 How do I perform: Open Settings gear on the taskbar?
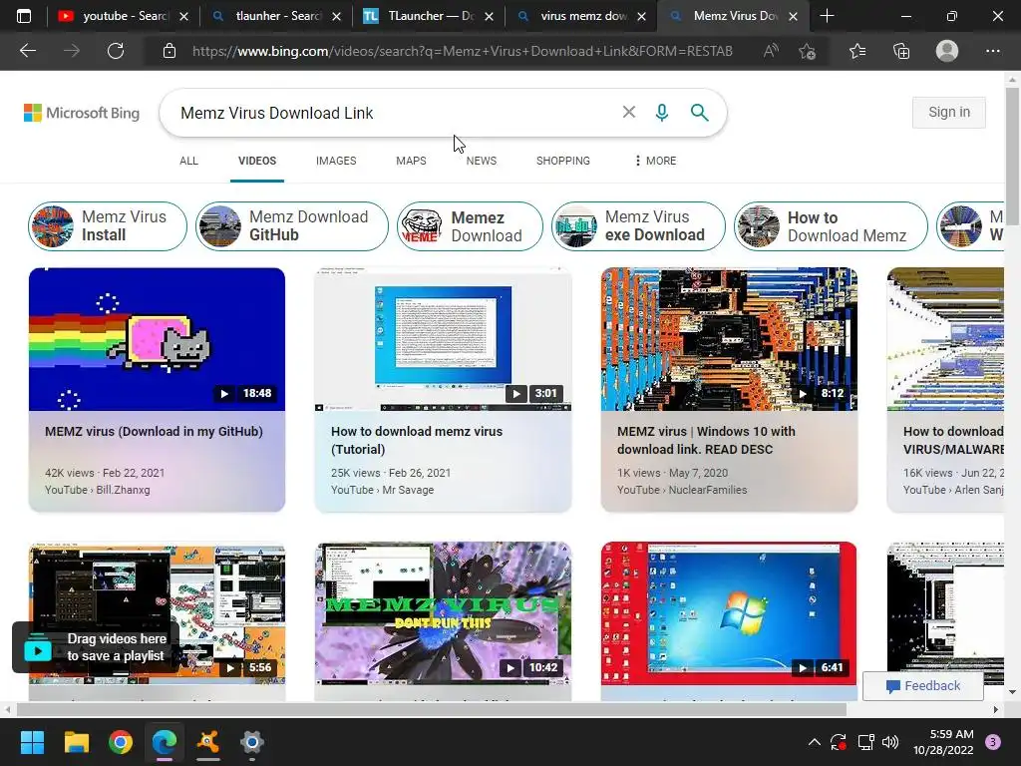252,742
